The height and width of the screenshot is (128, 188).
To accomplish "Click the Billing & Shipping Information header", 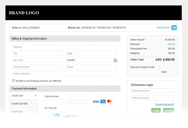I will [65, 39].
